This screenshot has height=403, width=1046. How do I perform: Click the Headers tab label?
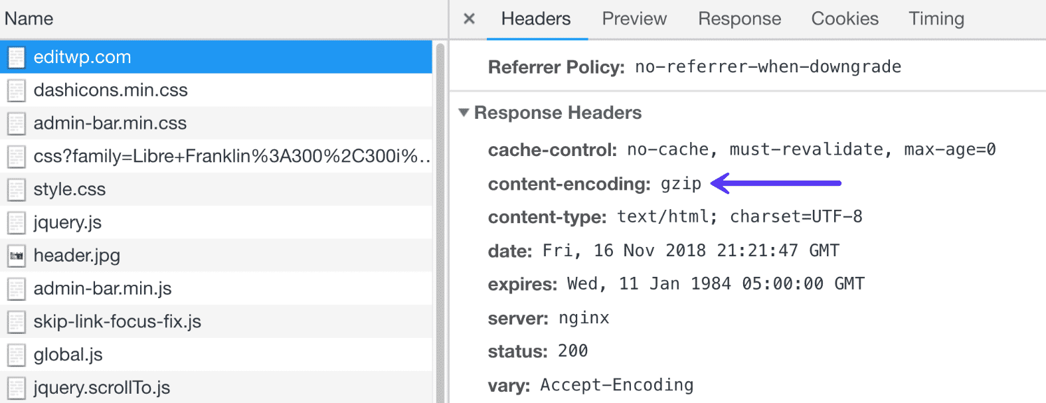point(535,19)
